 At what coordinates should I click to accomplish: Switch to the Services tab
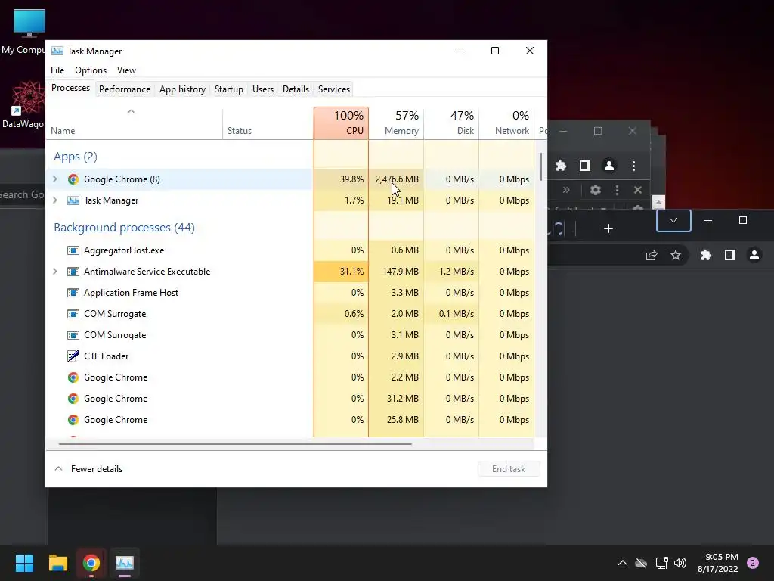click(333, 89)
